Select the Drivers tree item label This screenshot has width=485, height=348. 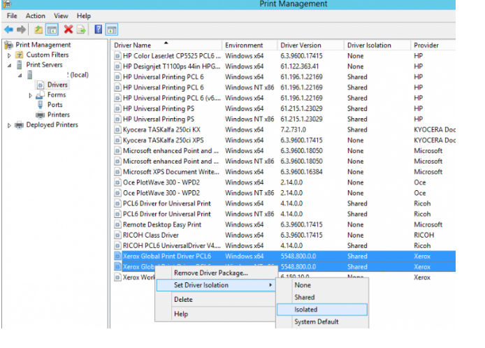point(57,85)
